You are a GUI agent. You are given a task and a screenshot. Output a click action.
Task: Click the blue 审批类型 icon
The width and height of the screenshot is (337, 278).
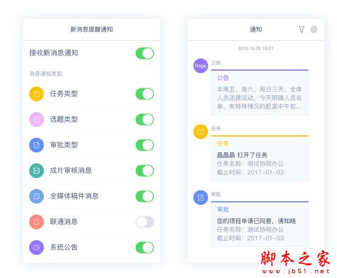[36, 145]
